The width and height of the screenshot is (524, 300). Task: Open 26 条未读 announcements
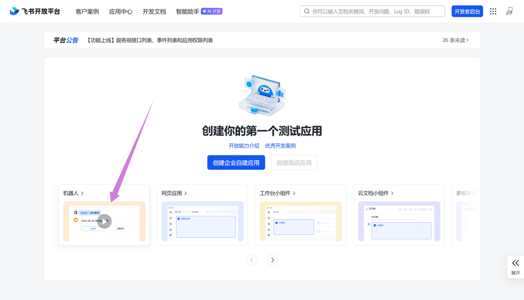[x=456, y=40]
